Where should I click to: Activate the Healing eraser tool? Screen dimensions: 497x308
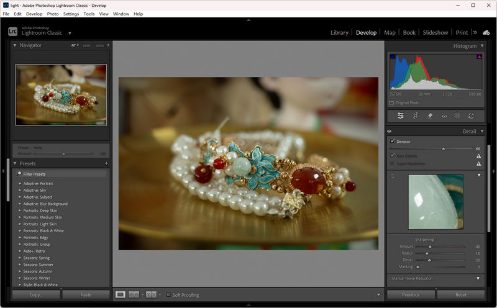(430, 115)
